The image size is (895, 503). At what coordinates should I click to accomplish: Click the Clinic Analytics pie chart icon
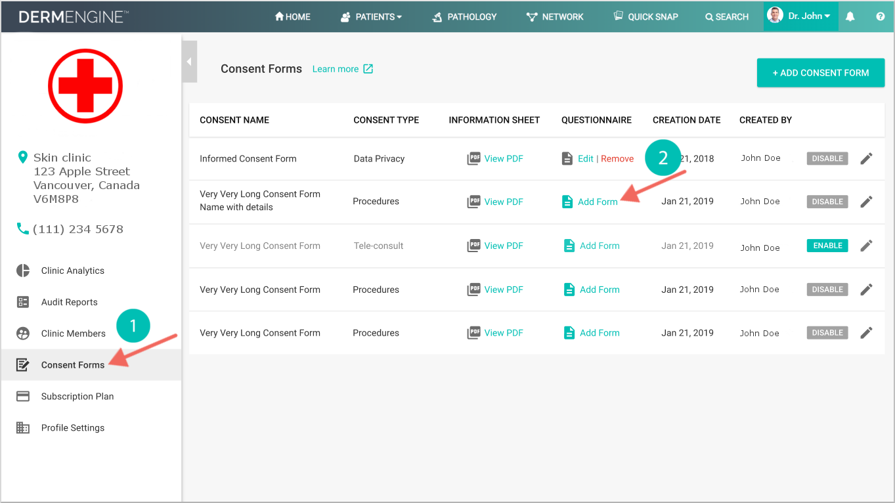[x=23, y=271]
